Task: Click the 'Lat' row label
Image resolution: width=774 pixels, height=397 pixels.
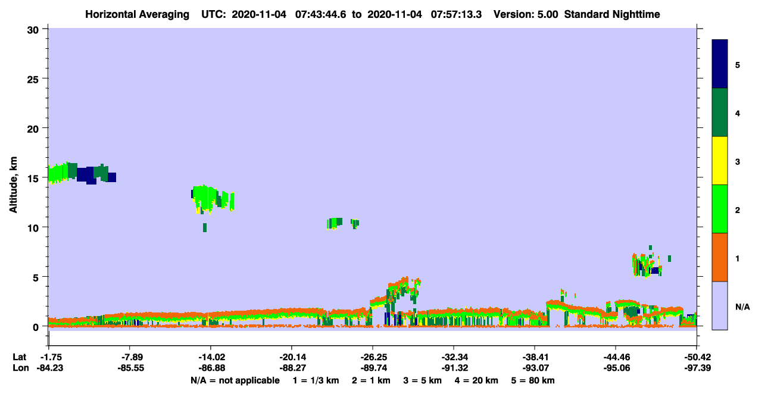Action: [19, 357]
